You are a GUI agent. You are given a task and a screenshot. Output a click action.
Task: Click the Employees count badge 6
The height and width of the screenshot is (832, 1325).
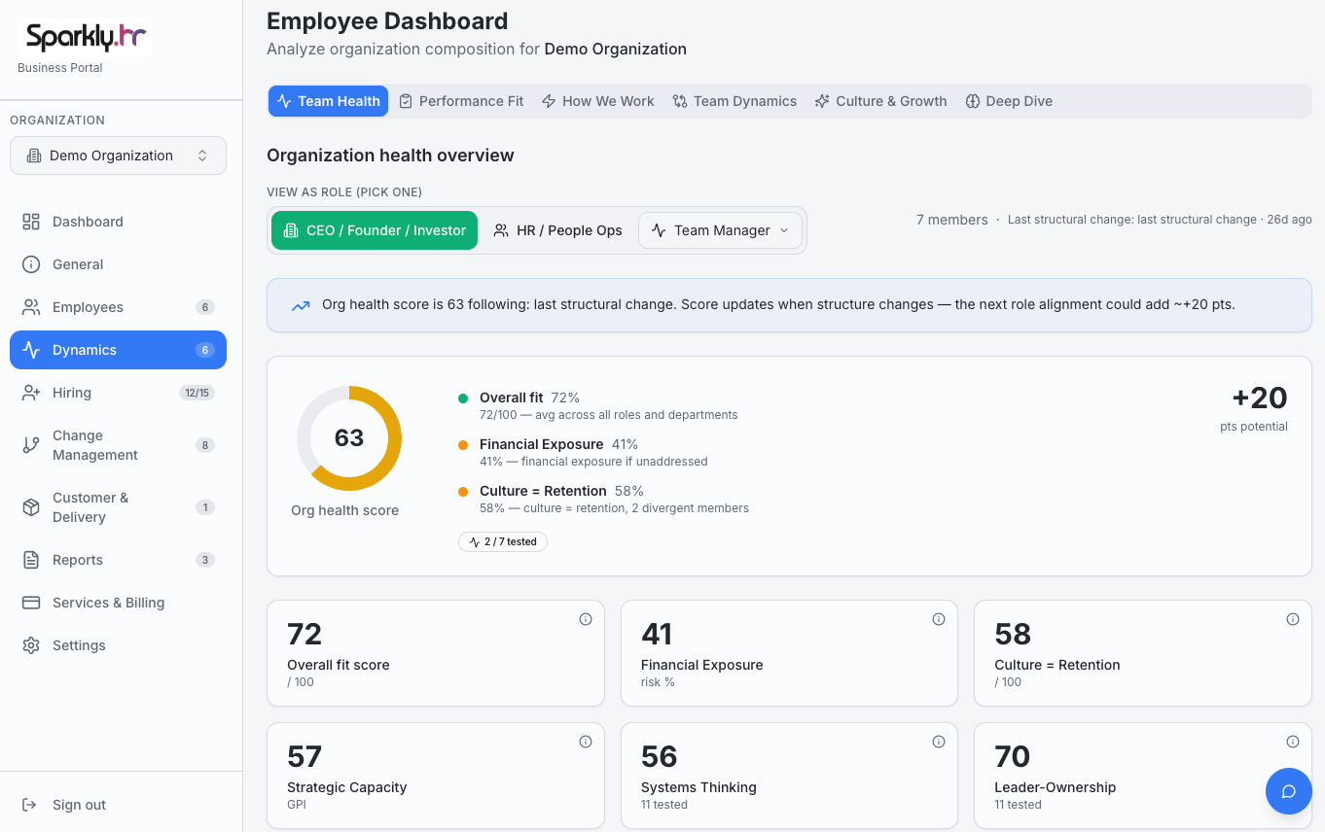coord(204,307)
